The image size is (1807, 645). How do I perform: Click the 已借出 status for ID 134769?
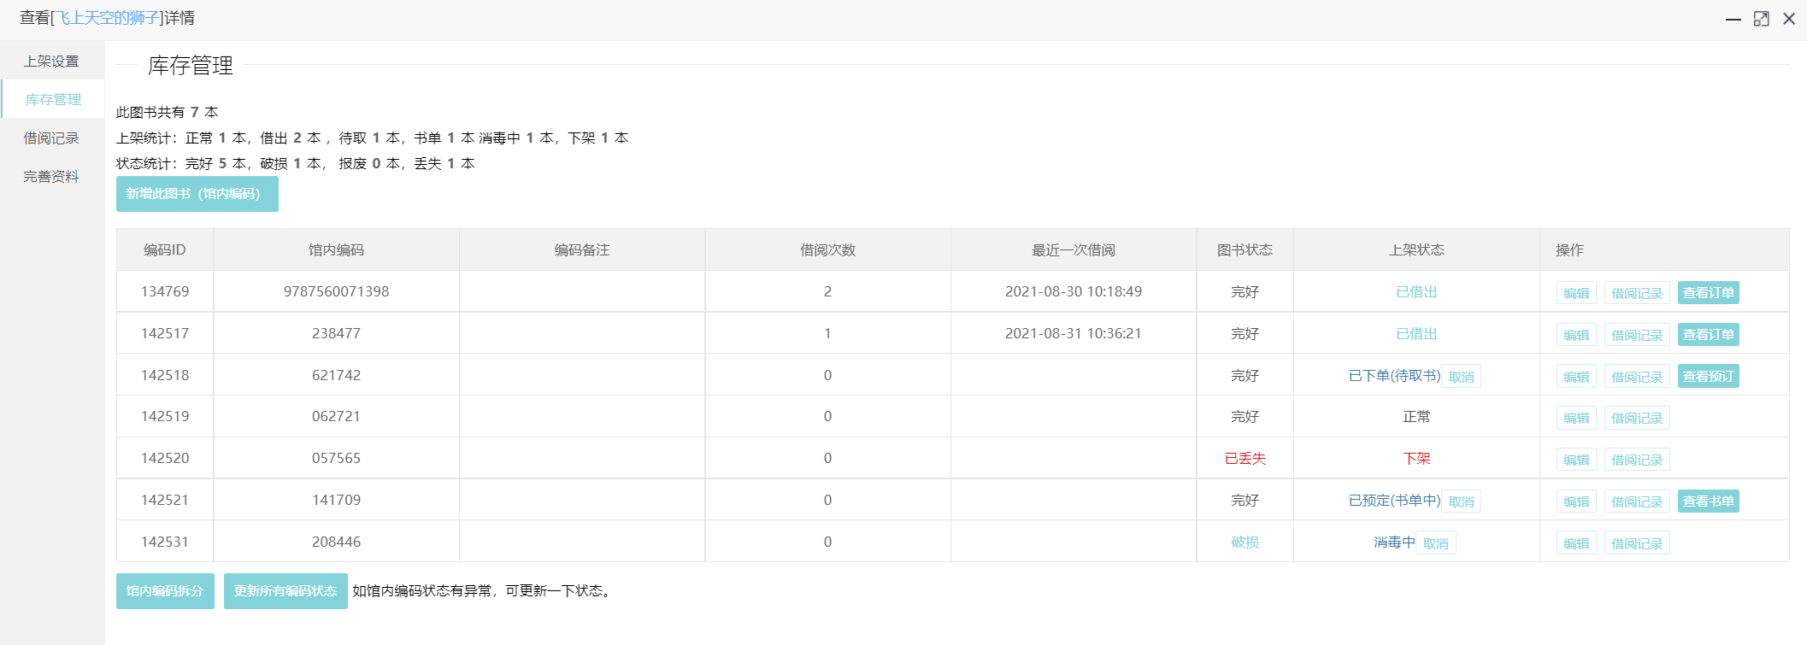(x=1416, y=292)
